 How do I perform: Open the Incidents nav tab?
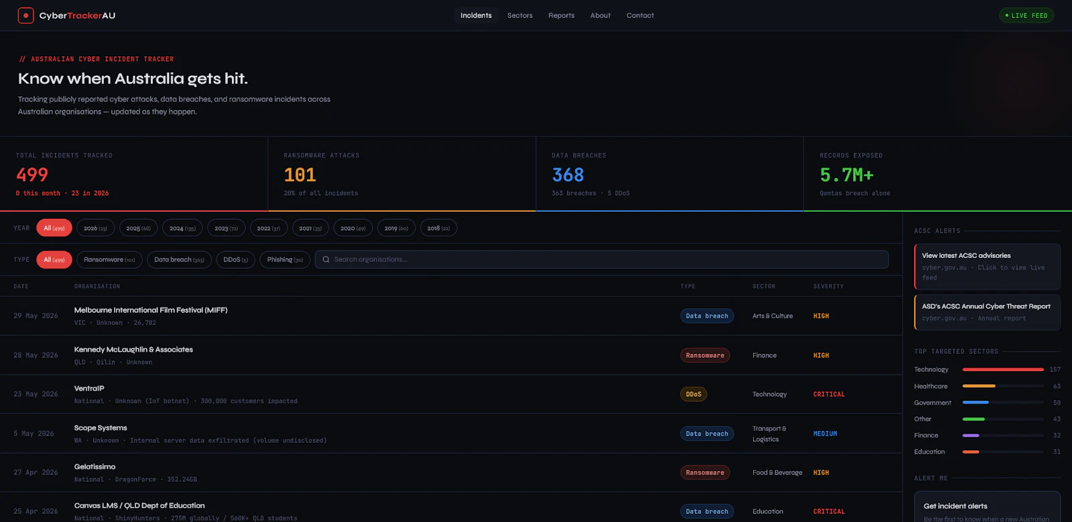[476, 15]
